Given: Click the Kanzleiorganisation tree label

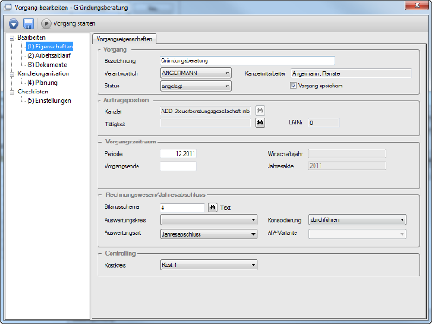Looking at the screenshot, I should click(43, 73).
